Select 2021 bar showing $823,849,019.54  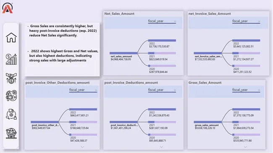[x=162, y=53]
